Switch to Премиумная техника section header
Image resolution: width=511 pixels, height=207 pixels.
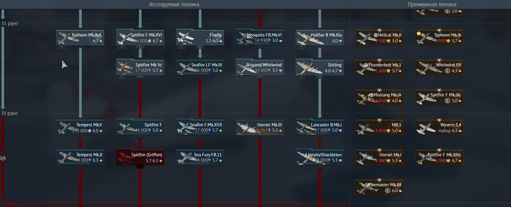(432, 4)
